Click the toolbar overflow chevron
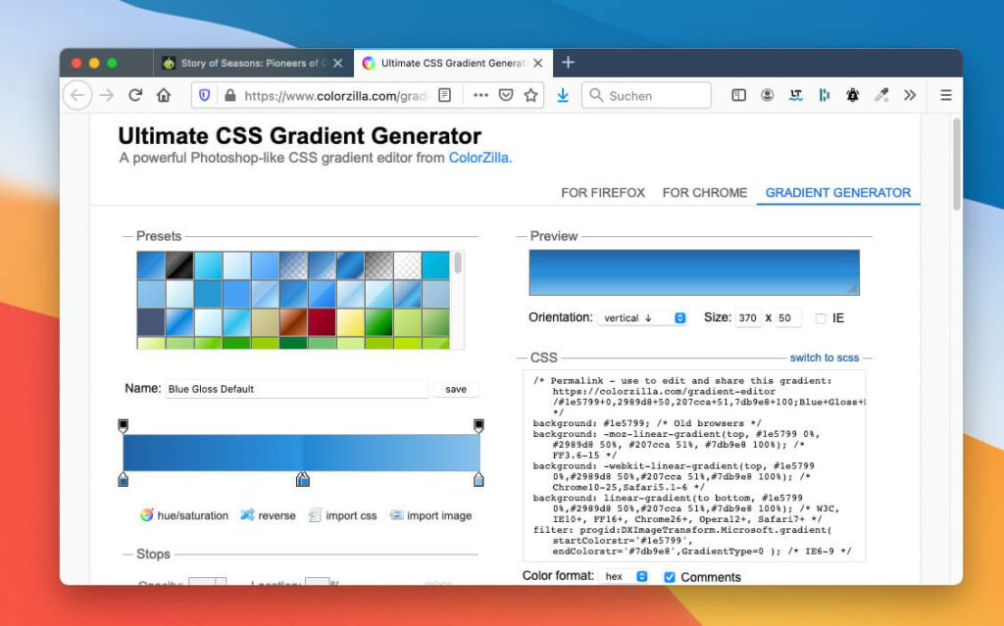The image size is (1004, 626). (909, 95)
